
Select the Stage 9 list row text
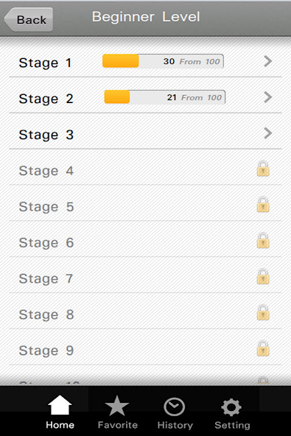click(46, 351)
